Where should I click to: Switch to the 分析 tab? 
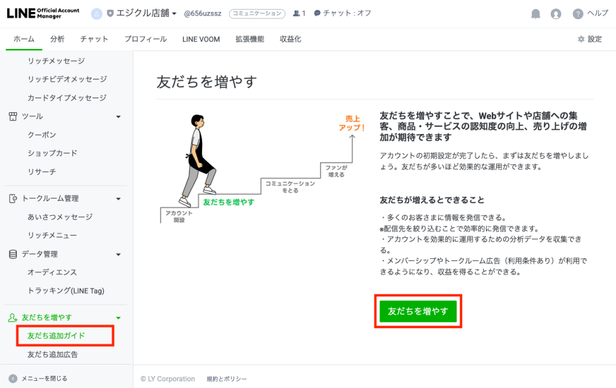(x=57, y=39)
